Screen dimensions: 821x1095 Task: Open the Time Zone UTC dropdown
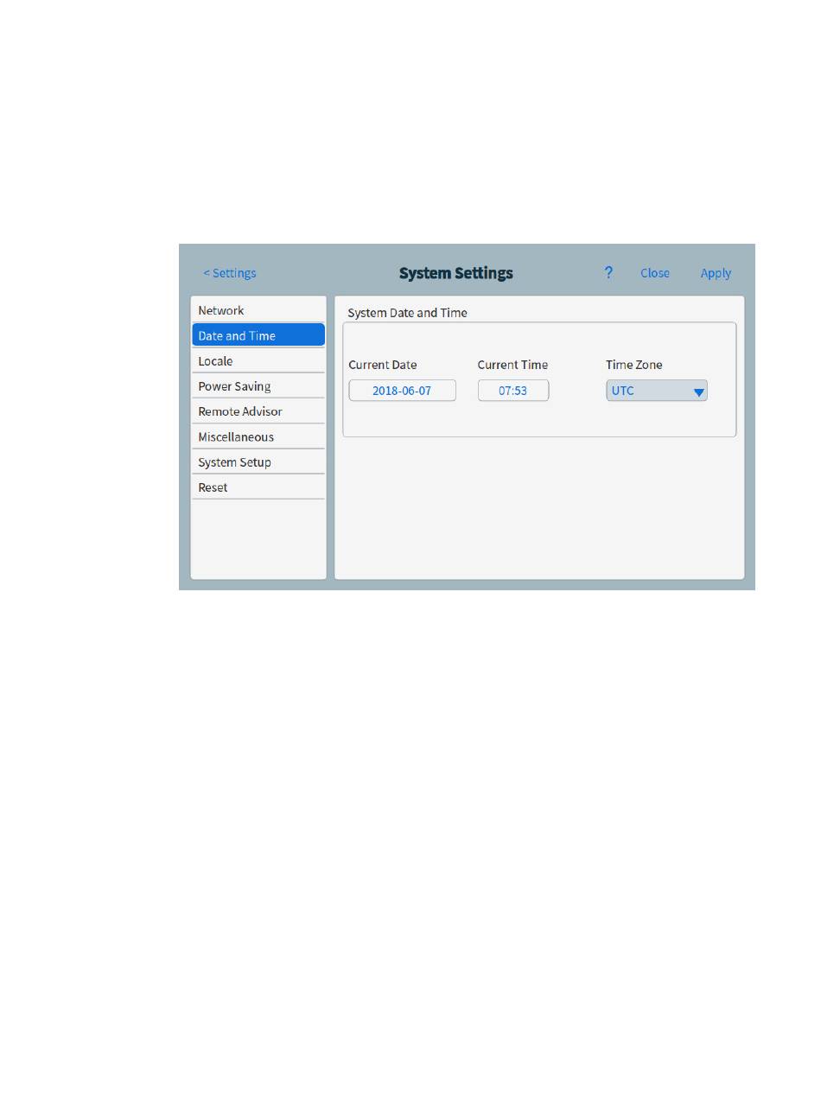point(657,391)
